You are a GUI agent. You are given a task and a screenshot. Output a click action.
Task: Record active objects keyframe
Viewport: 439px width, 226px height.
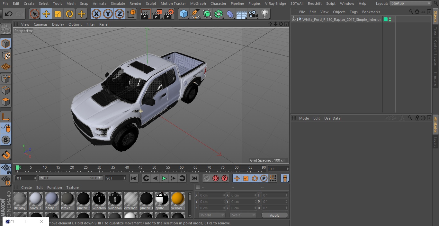[x=207, y=178]
